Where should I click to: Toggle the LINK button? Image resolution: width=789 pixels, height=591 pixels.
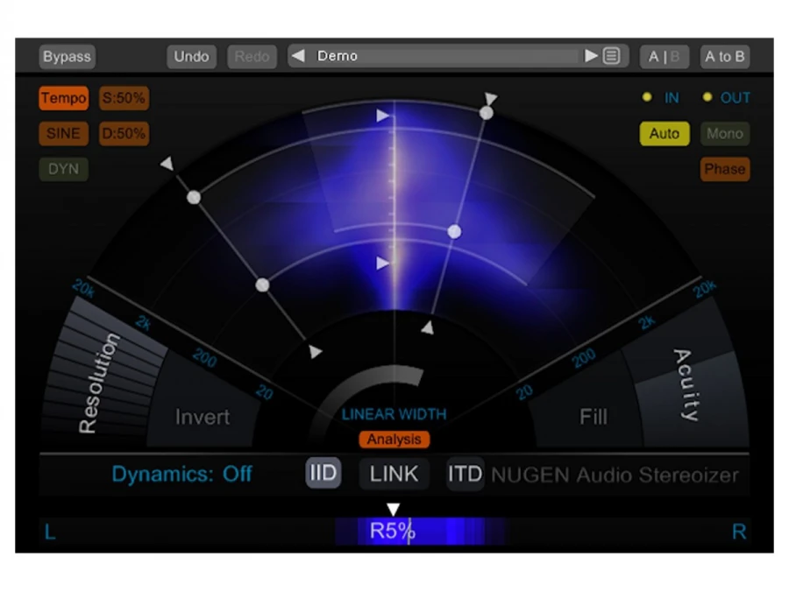(x=394, y=474)
